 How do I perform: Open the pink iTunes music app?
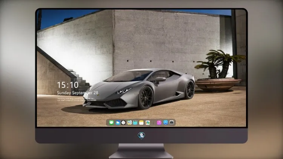click(159, 122)
